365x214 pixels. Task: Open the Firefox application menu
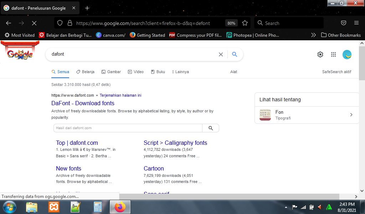click(356, 23)
